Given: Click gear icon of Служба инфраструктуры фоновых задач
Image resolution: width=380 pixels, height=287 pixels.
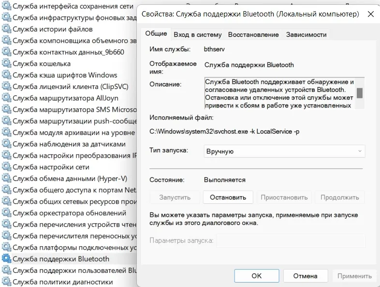Looking at the screenshot, I should click(7, 17).
